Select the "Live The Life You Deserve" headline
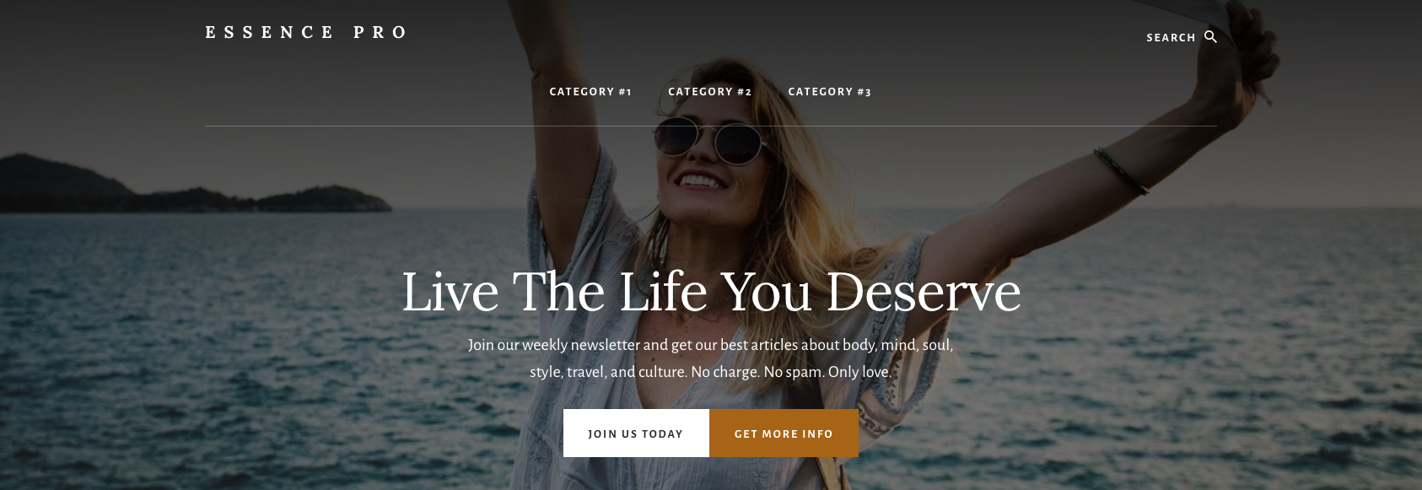Viewport: 1422px width, 490px height. 711,292
